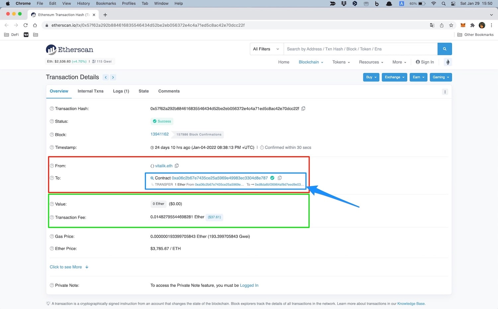
Task: Expand the Tokens nav menu
Action: tap(341, 62)
